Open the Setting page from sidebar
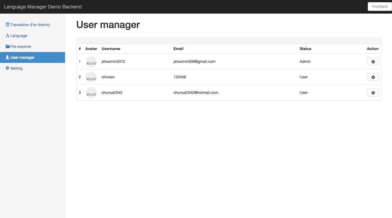 (x=16, y=68)
